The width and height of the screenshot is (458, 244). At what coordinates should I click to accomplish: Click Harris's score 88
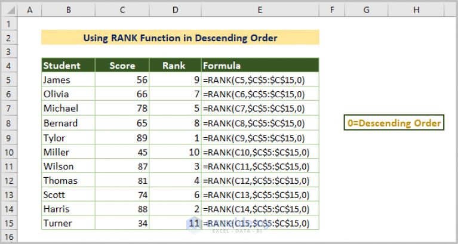(122, 209)
